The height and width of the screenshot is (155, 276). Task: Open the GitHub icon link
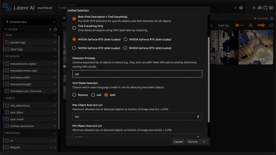(265, 8)
